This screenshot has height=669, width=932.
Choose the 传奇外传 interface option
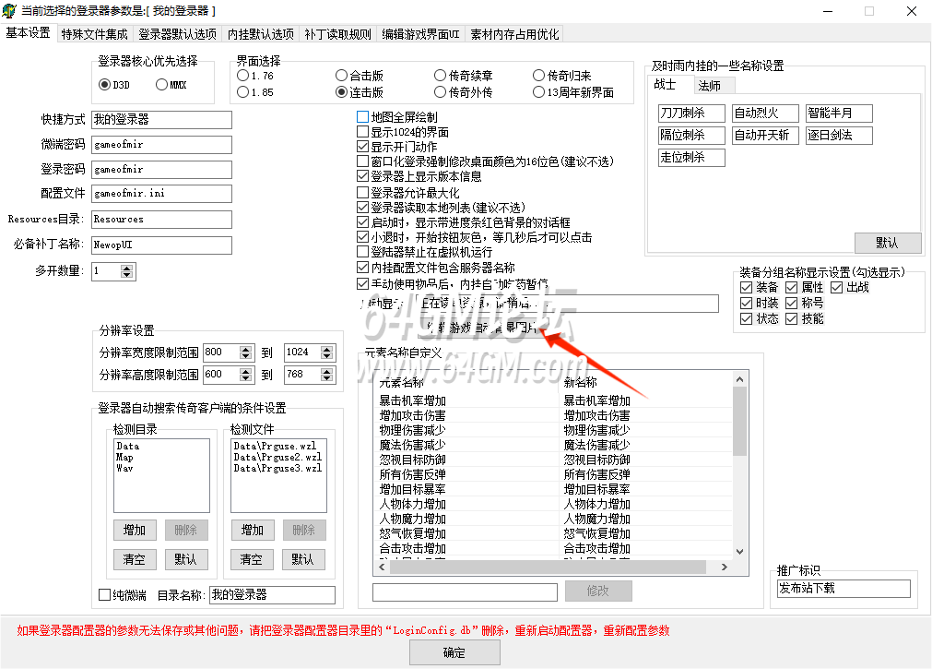463,92
